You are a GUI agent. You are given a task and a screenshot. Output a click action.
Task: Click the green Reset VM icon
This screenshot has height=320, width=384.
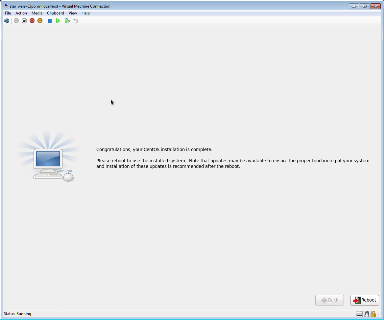click(x=58, y=21)
